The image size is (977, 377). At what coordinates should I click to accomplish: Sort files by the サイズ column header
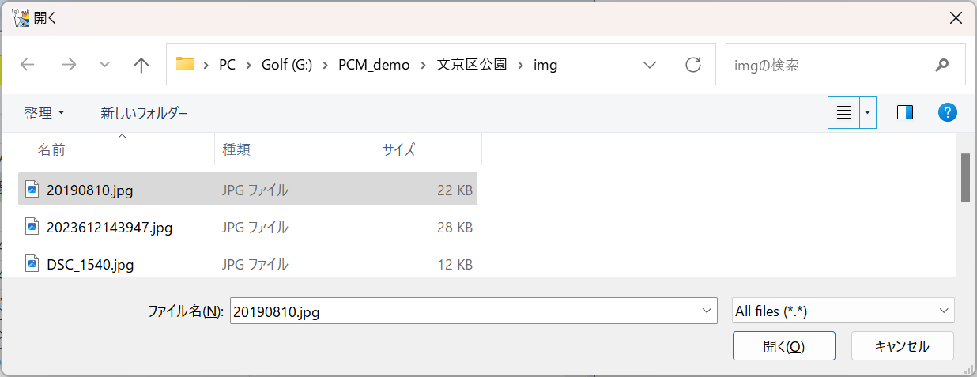428,149
